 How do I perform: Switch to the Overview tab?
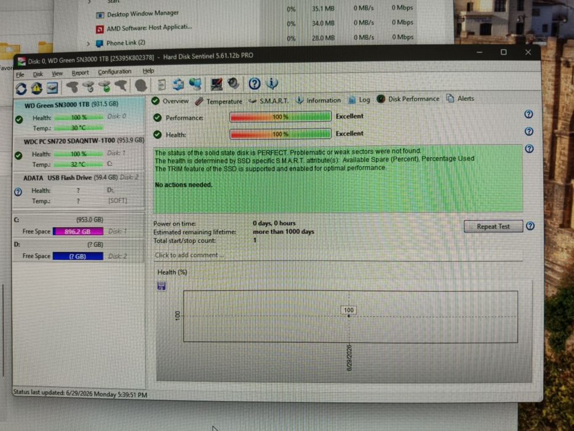point(170,101)
